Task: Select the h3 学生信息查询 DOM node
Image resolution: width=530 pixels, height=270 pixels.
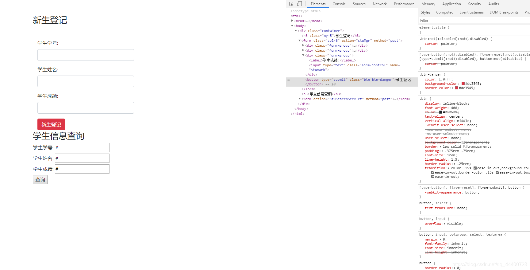Action: [x=321, y=94]
